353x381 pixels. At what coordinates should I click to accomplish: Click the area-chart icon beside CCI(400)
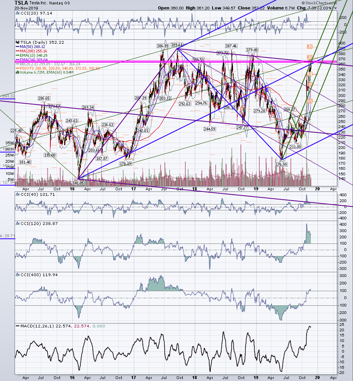17,275
